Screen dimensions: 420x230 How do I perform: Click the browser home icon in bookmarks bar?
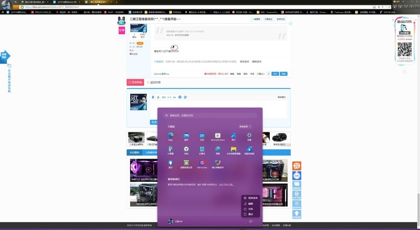(3, 12)
